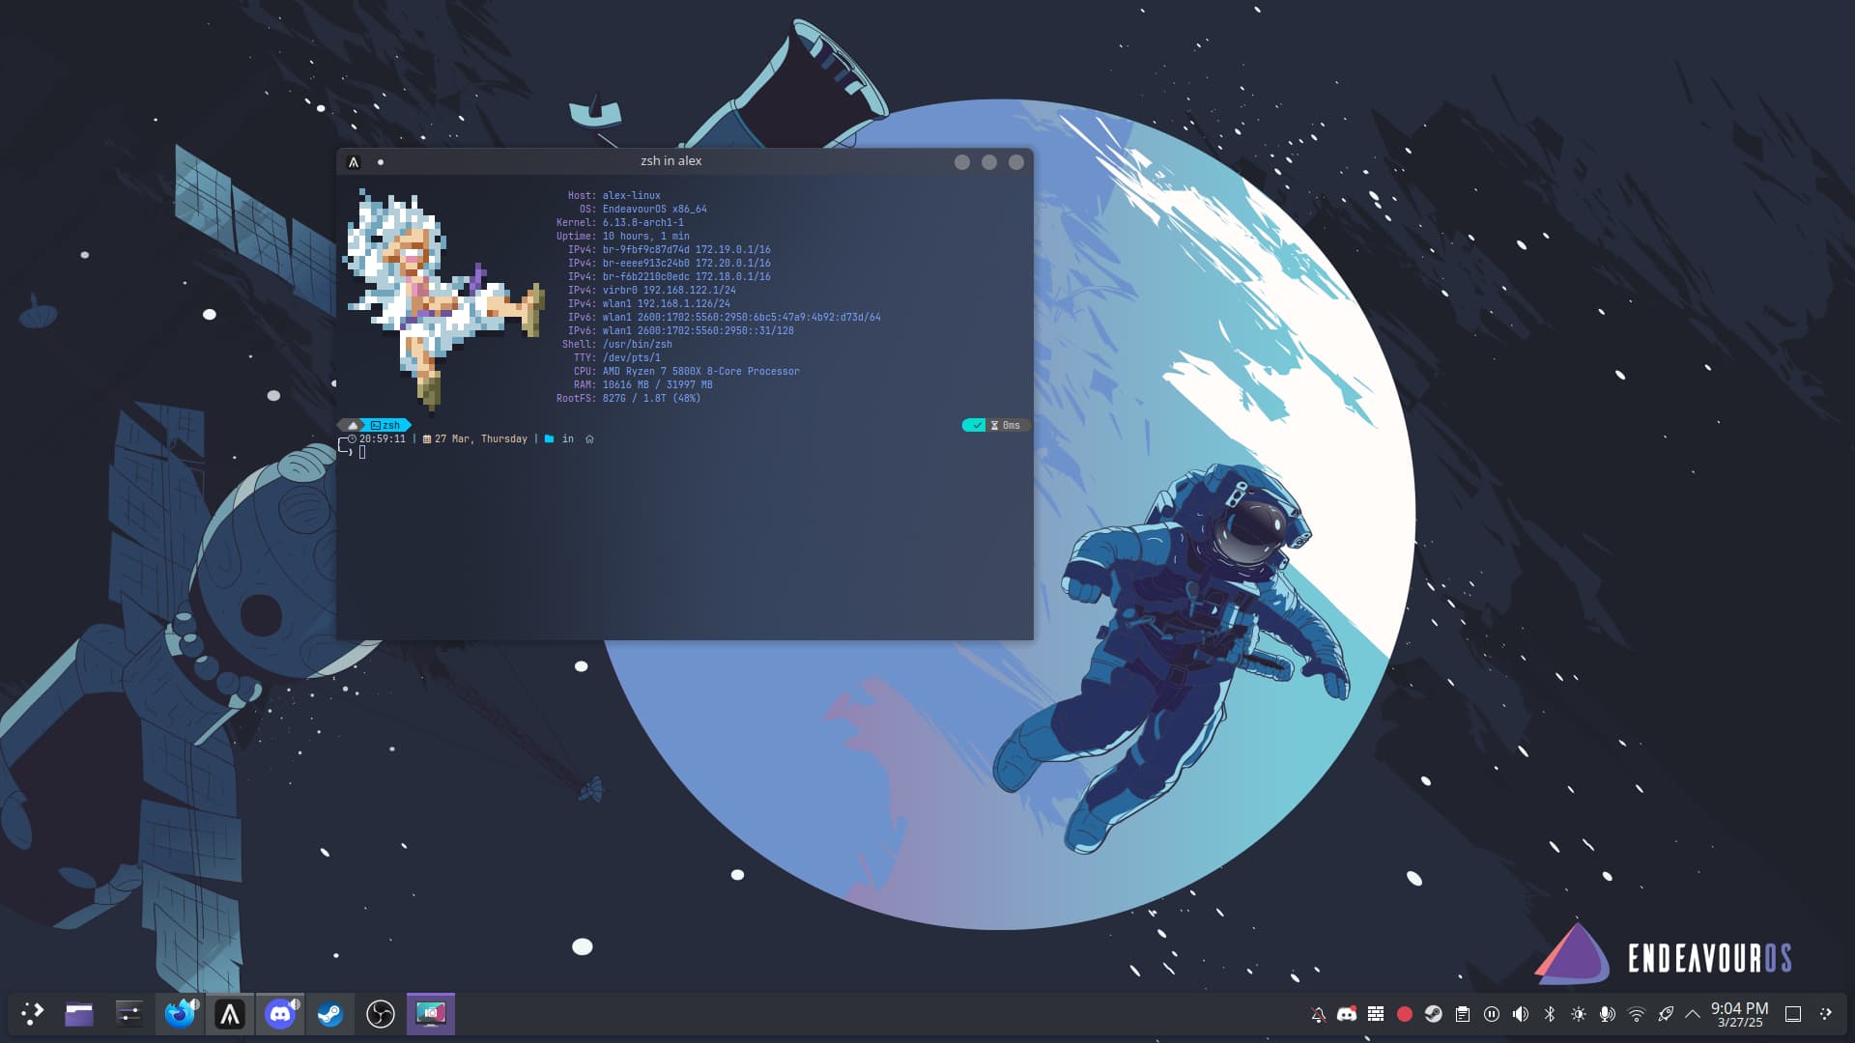Open the screen brightness tray applet
1855x1043 pixels.
[1579, 1014]
